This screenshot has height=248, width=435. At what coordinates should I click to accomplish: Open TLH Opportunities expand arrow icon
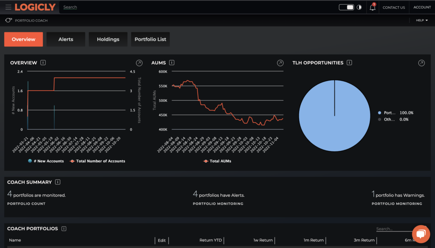click(421, 63)
